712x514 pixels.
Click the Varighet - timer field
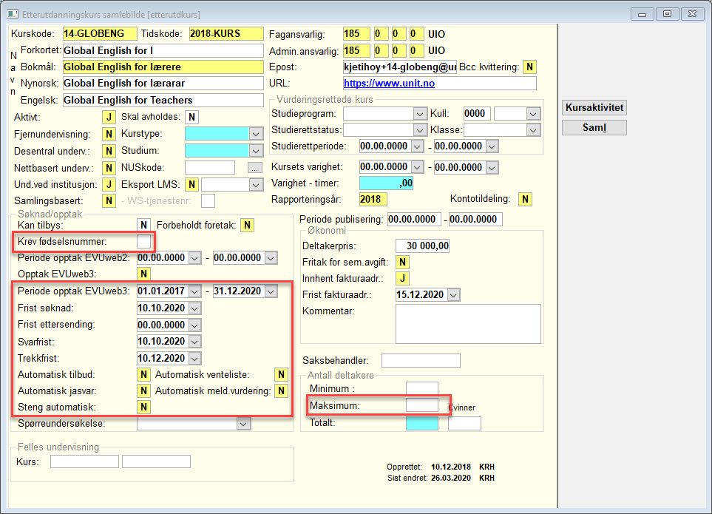[x=386, y=183]
